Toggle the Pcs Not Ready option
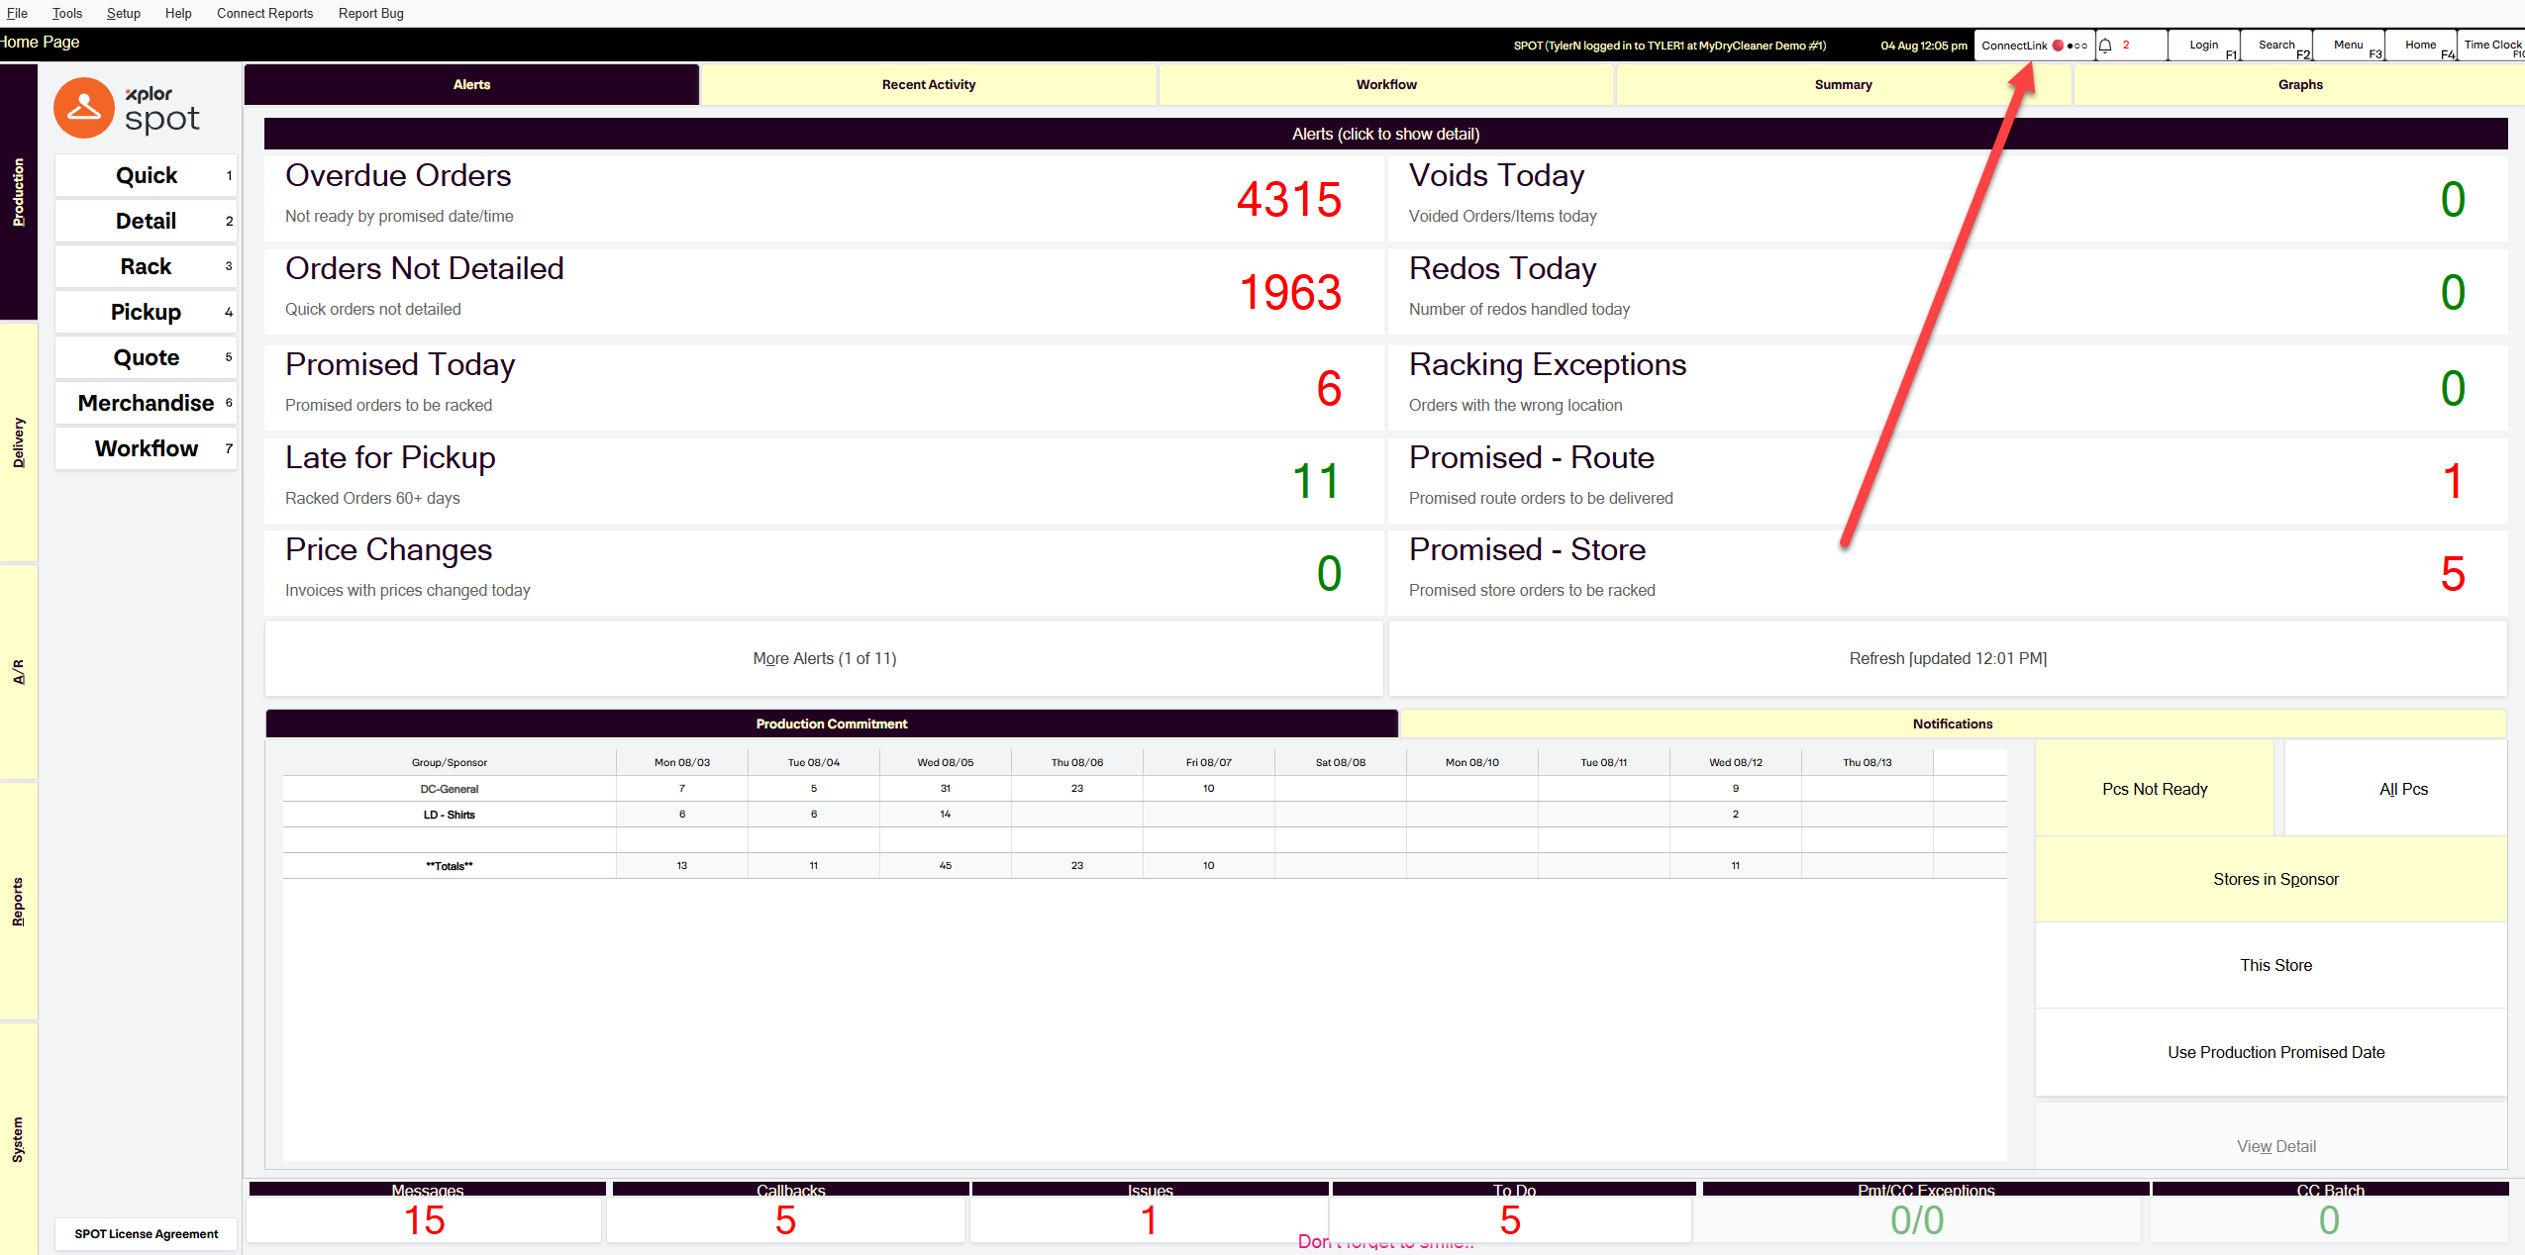 pos(2155,789)
